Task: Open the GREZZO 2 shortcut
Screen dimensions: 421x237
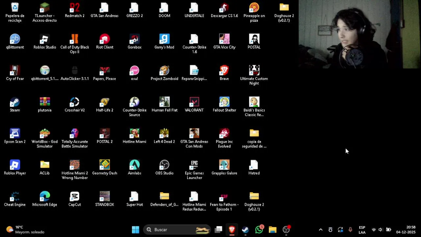Action: (135, 10)
